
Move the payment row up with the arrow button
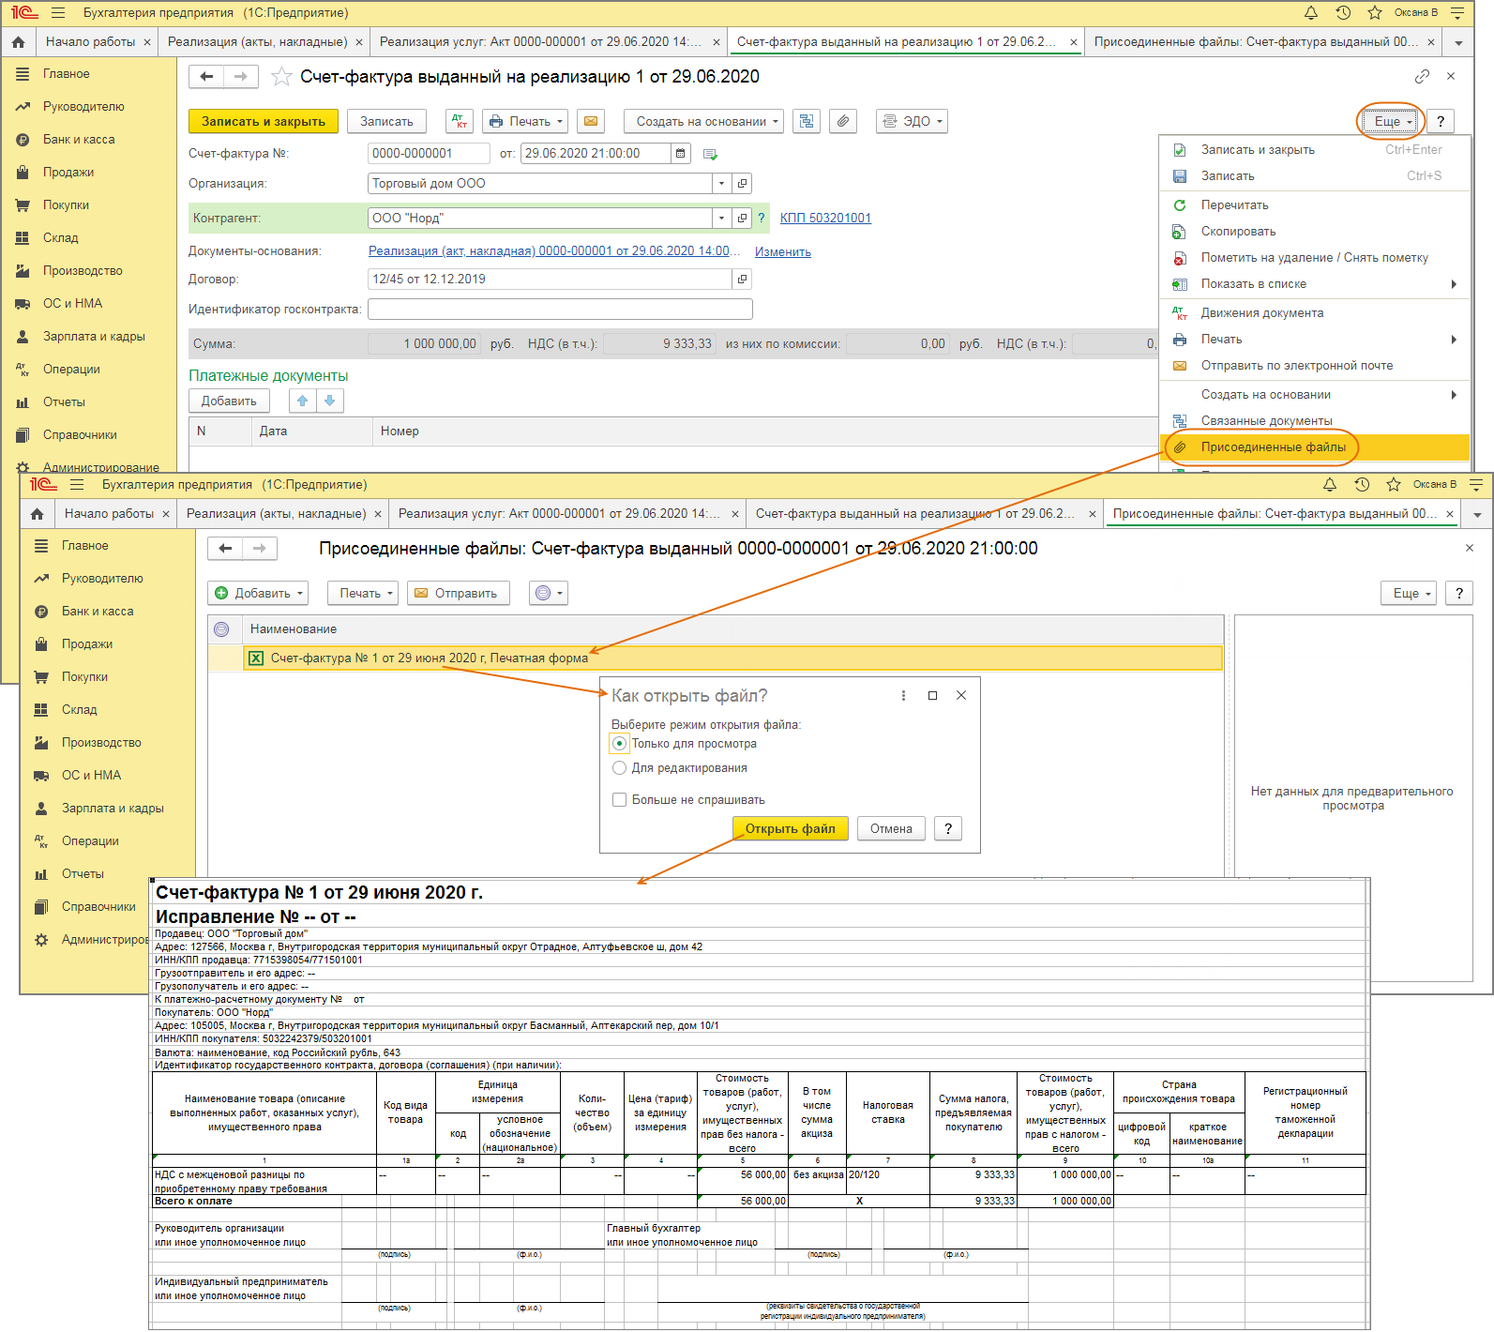[x=302, y=401]
